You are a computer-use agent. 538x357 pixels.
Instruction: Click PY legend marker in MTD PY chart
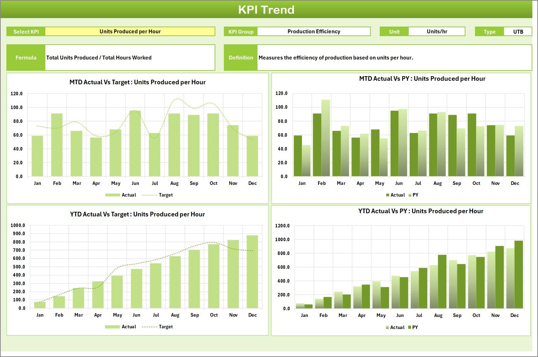[410, 195]
